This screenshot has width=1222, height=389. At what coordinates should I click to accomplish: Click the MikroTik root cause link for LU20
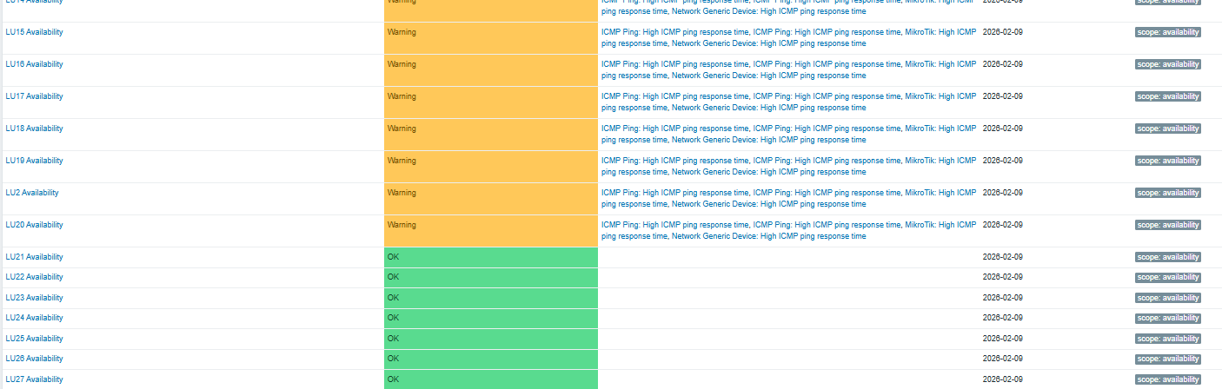(940, 225)
